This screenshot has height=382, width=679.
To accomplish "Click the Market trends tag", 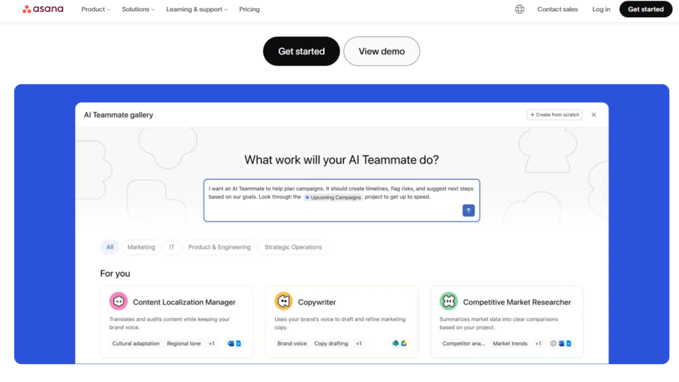I will (510, 344).
